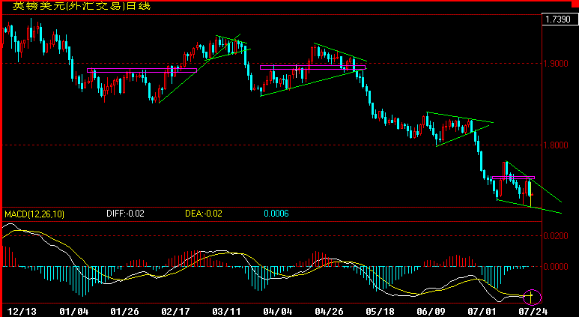Click the 0.0200 MACD axis label

coord(556,236)
